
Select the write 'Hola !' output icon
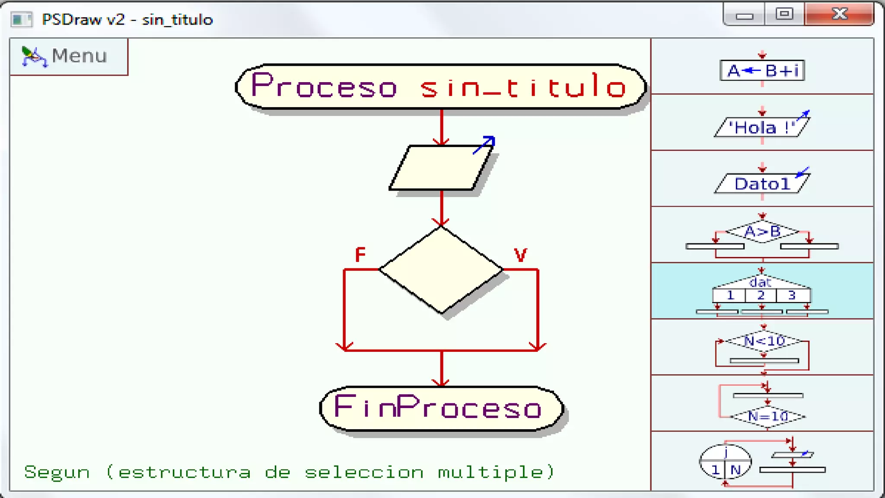pyautogui.click(x=762, y=127)
